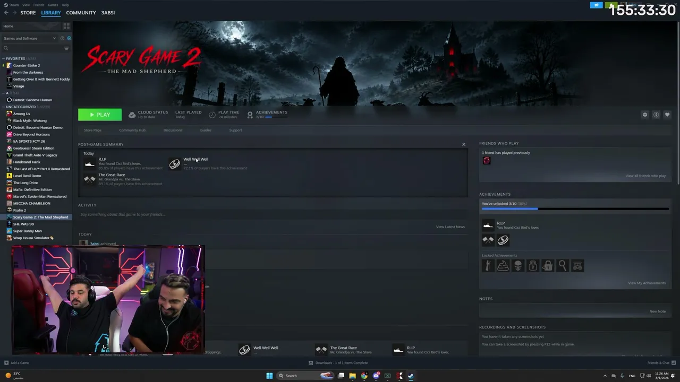This screenshot has height=382, width=680.
Task: Open the Games and Software dropdown
Action: click(x=29, y=38)
